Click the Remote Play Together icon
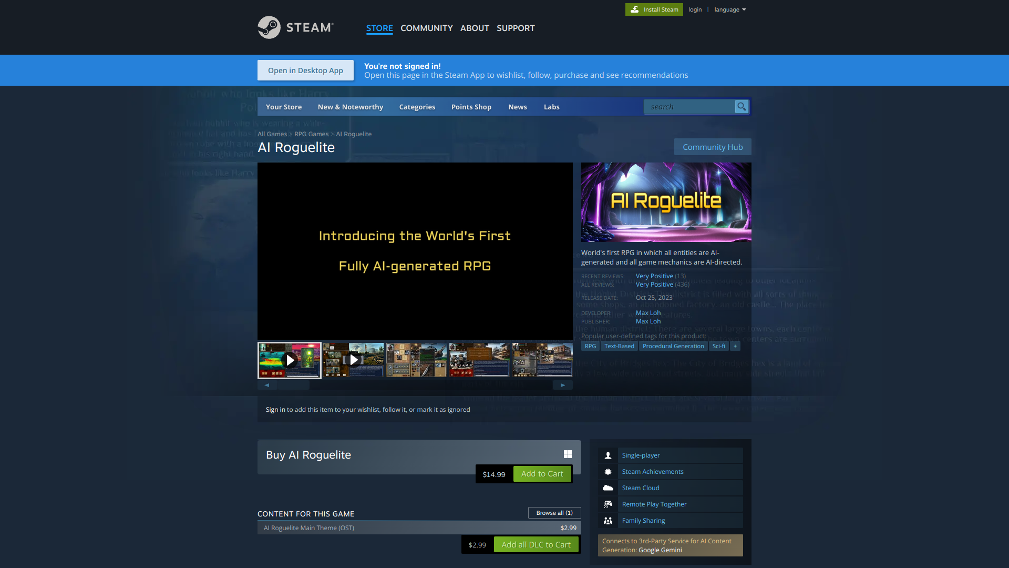 [x=608, y=504]
